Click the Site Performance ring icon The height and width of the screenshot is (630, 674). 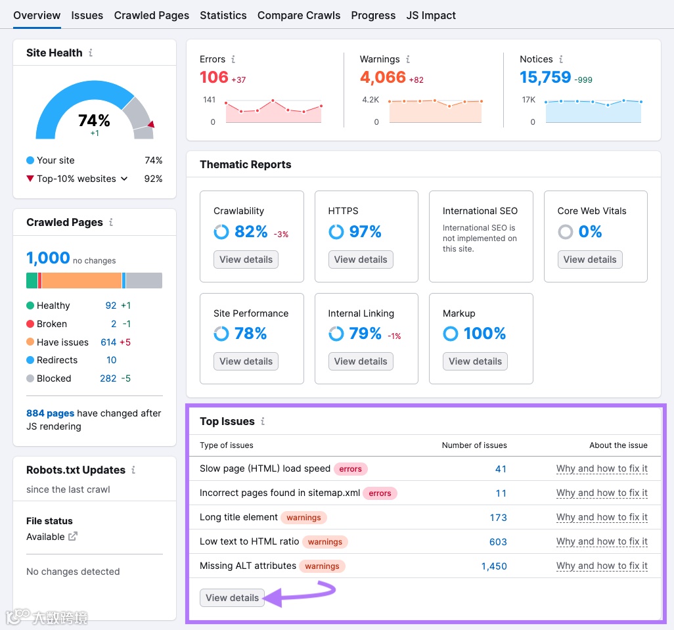pos(221,334)
